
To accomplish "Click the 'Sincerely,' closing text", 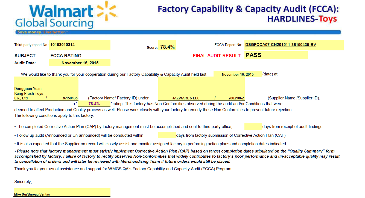I will (23, 182).
